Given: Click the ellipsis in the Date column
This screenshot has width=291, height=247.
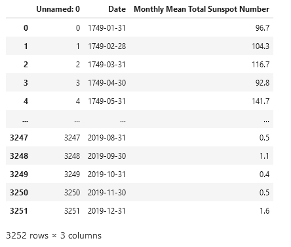Looking at the screenshot, I should click(x=123, y=121).
